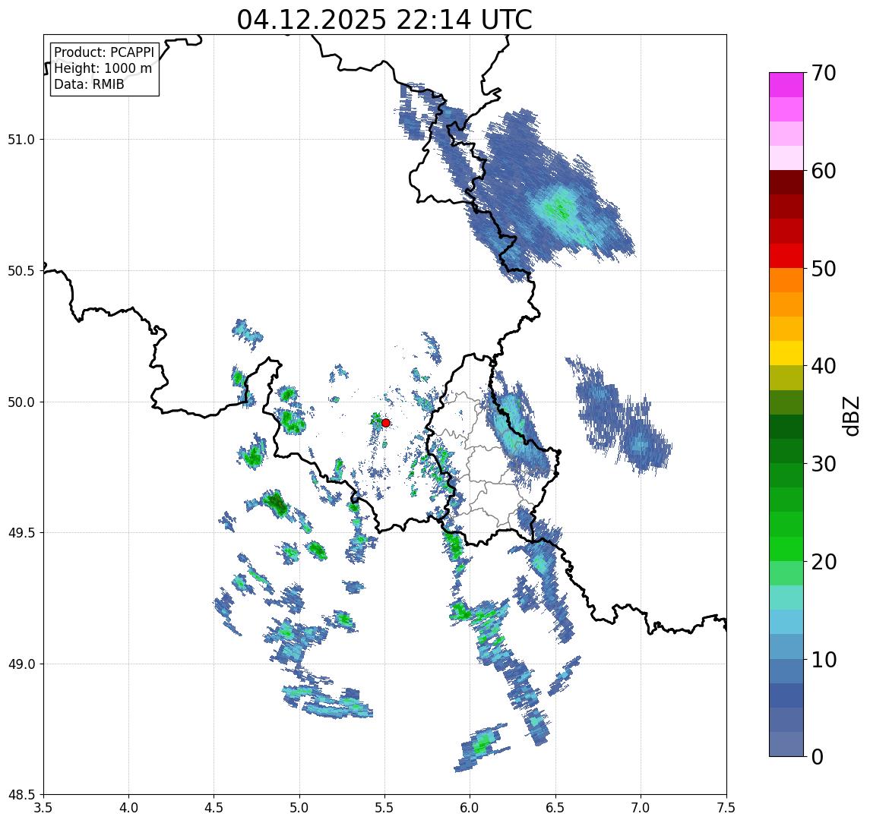
Task: Click the bright red colorbar segment near 50
Action: click(x=786, y=256)
